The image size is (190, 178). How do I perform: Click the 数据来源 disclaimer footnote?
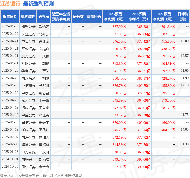click(41, 176)
